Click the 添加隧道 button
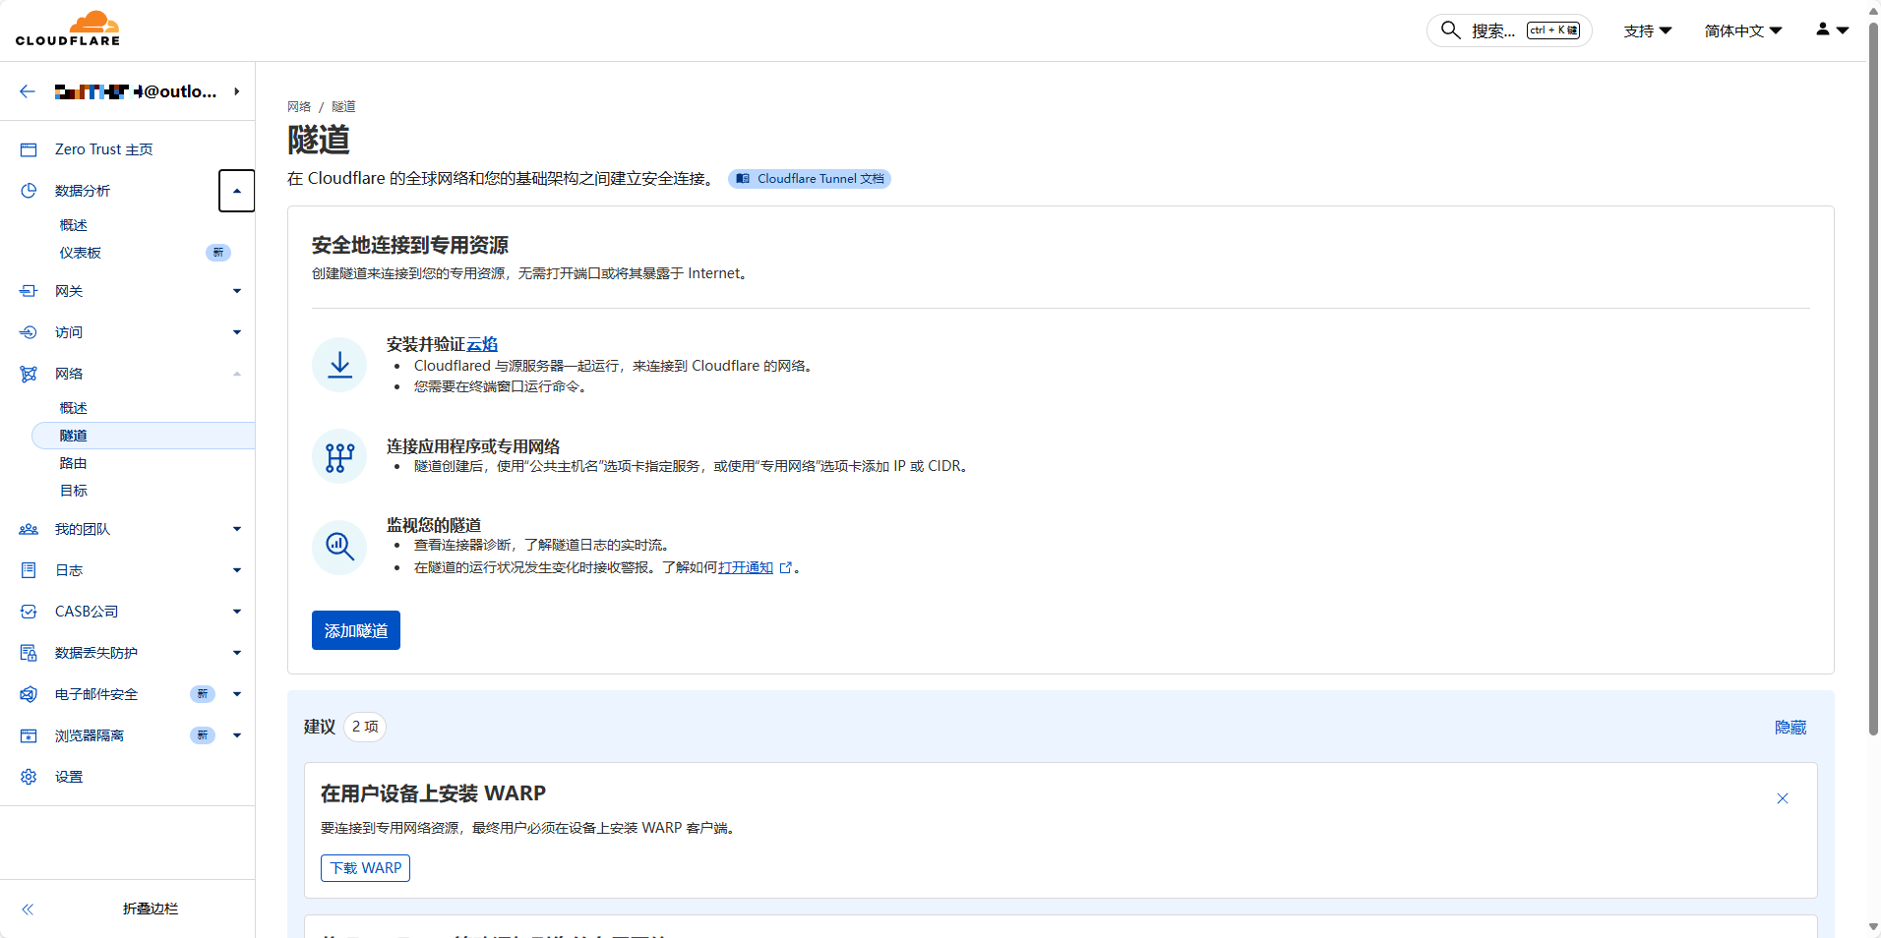Viewport: 1881px width, 938px height. point(355,630)
